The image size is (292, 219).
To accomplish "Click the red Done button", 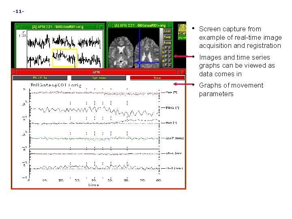I will pos(157,77).
